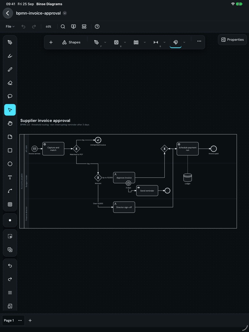Open the search magnifier tool
Screen dimensions: 249x332
click(63, 26)
